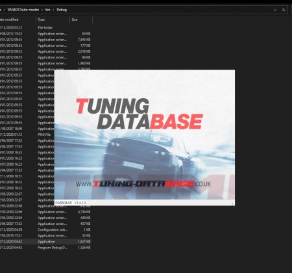Select the Program Debug Database row
Viewport: 292px width, 273px height.
click(x=45, y=248)
